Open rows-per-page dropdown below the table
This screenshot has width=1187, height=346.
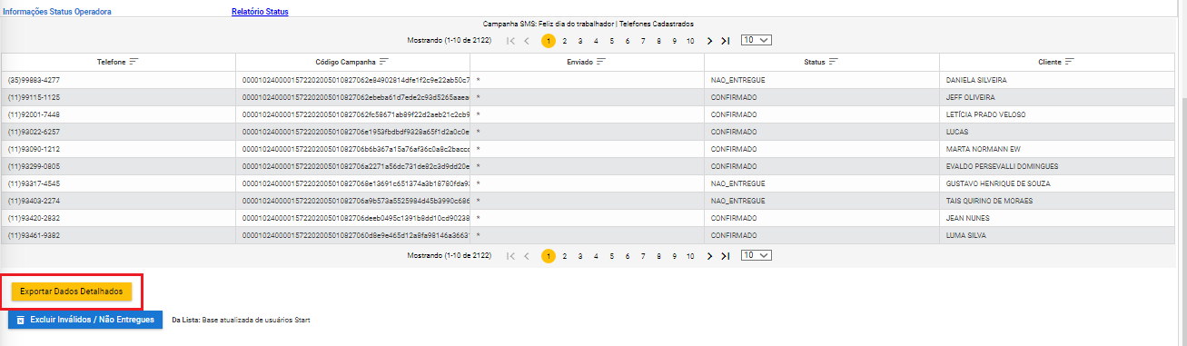pos(756,255)
